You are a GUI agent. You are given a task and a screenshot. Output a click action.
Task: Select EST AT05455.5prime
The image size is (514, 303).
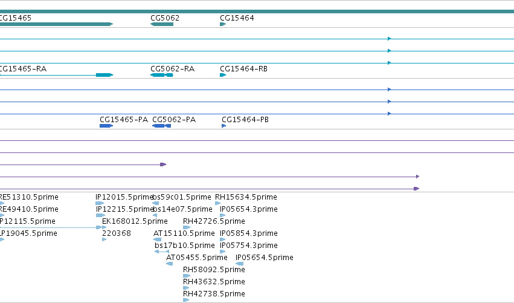pyautogui.click(x=197, y=258)
